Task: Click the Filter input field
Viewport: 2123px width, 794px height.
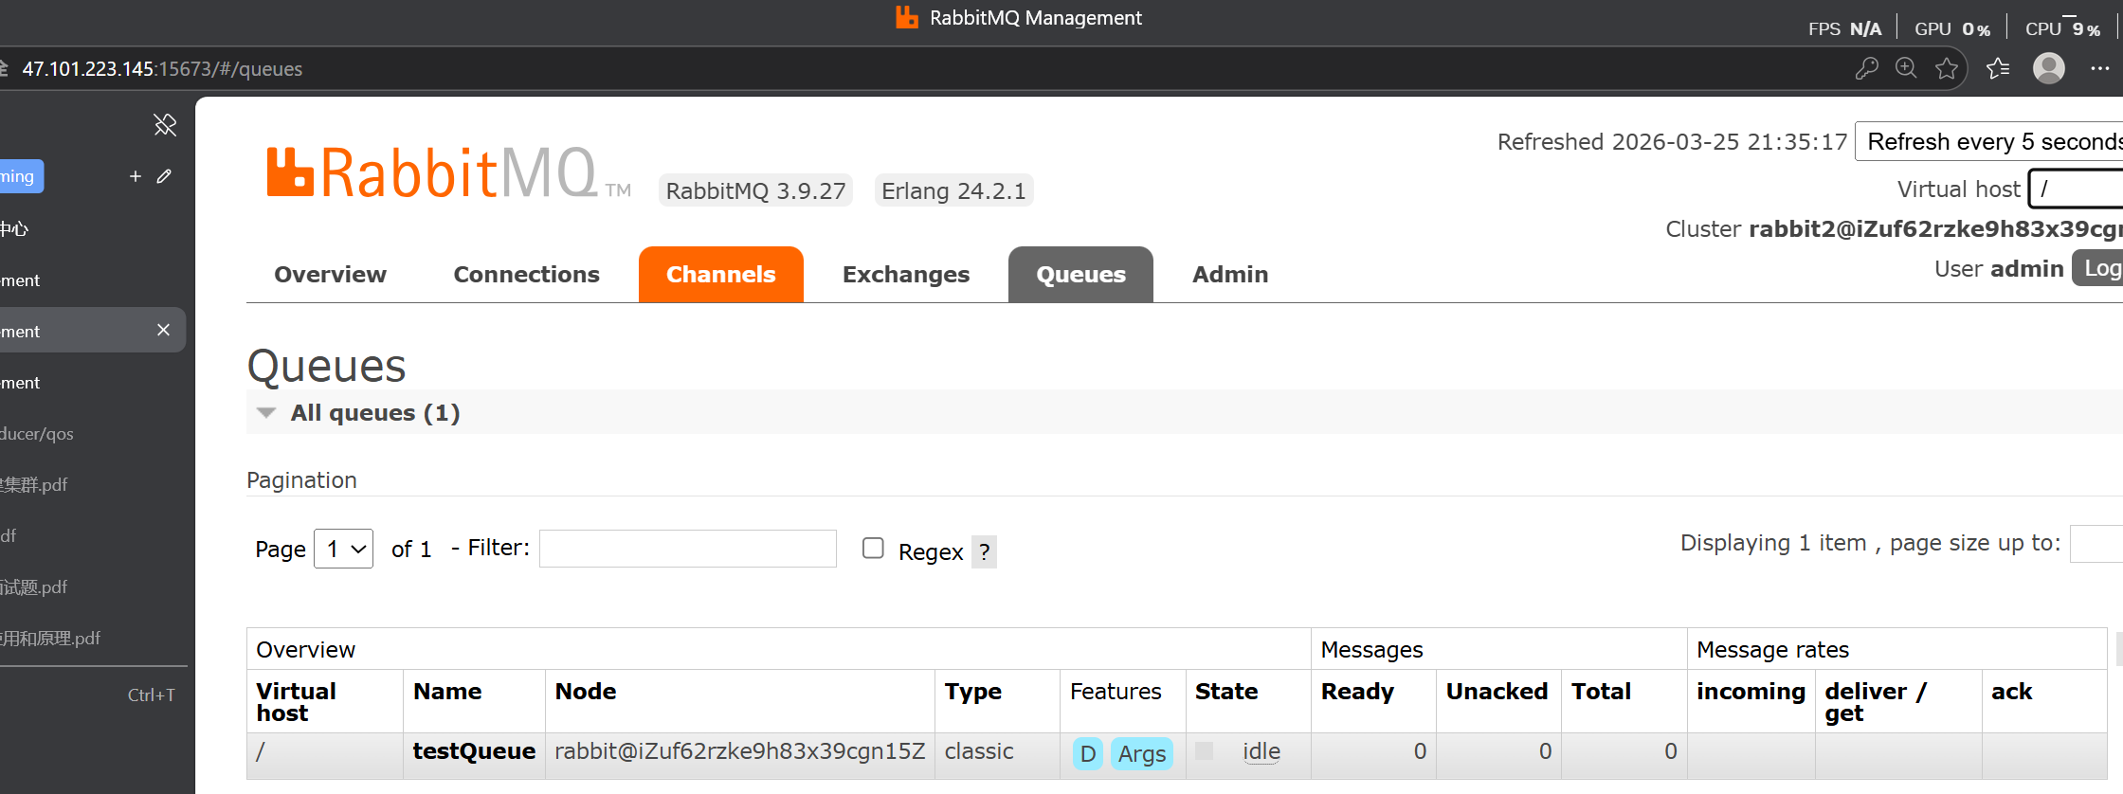Action: pos(688,549)
